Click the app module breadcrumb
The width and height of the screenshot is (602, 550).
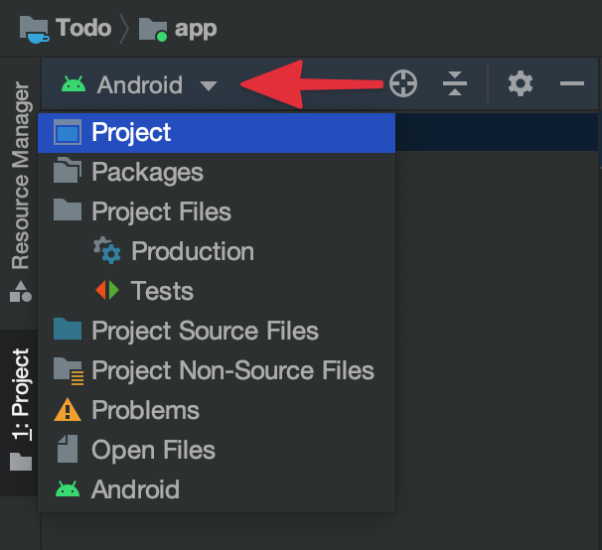pyautogui.click(x=178, y=29)
